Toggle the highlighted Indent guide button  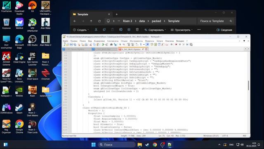pyautogui.click(x=147, y=44)
